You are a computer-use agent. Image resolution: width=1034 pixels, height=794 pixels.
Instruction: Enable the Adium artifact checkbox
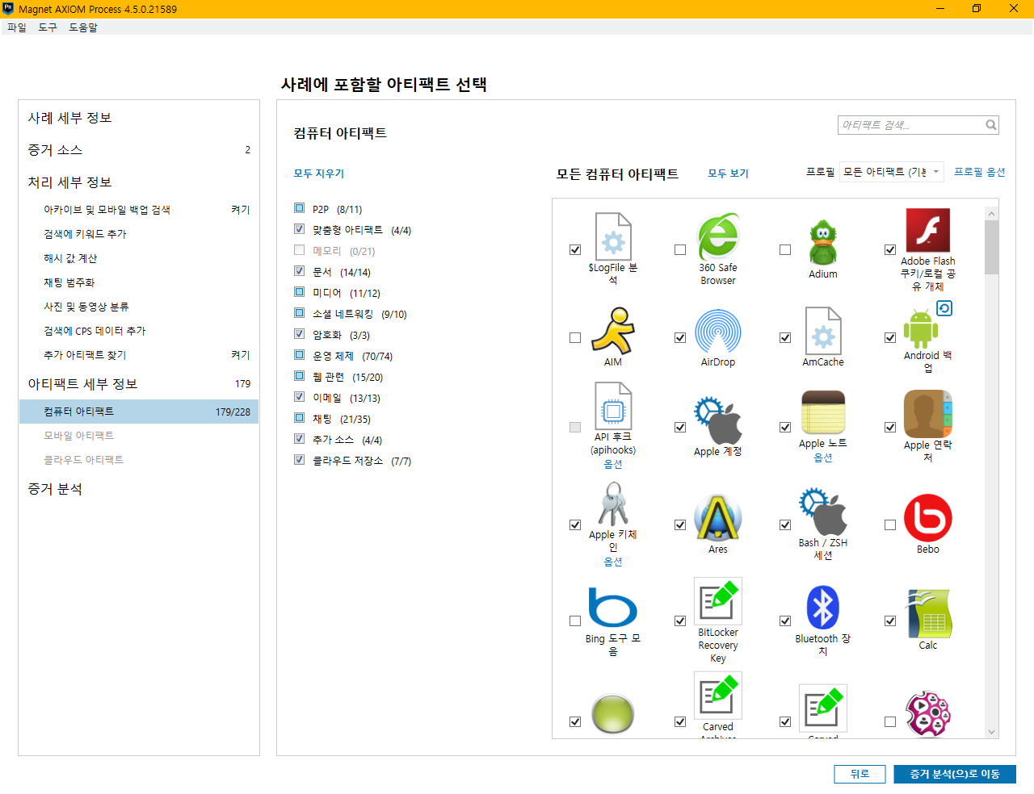(785, 250)
